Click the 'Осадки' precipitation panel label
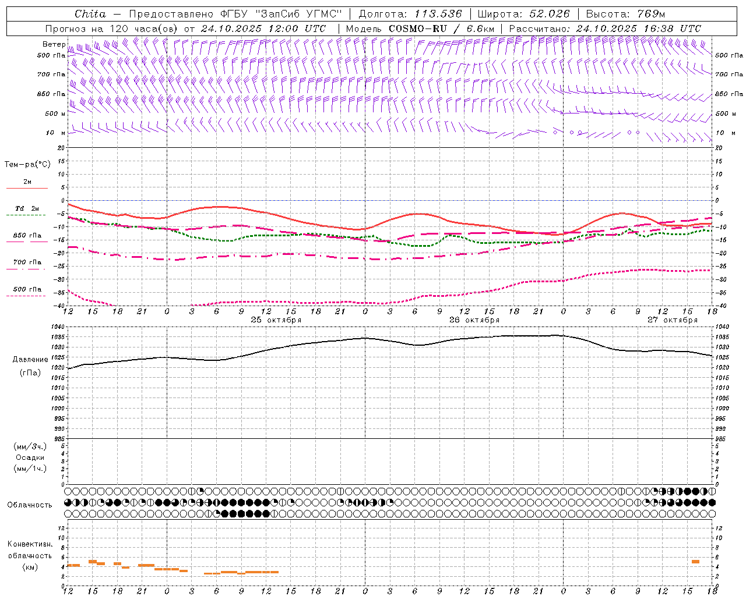 (x=30, y=457)
